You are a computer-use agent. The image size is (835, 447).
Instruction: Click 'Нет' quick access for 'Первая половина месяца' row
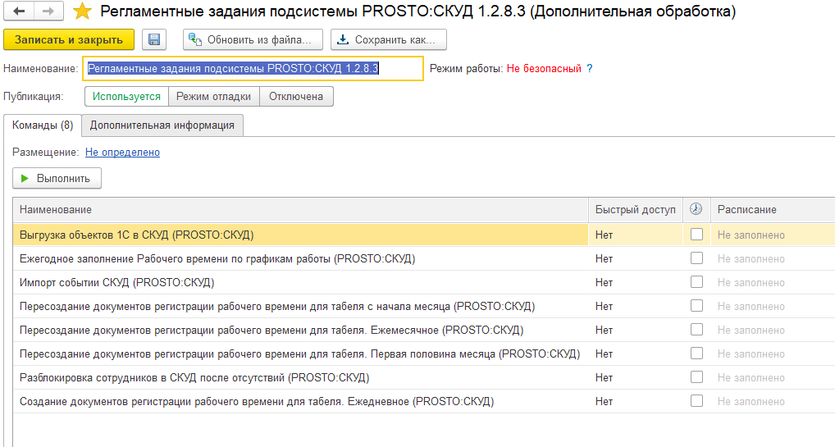pyautogui.click(x=604, y=353)
